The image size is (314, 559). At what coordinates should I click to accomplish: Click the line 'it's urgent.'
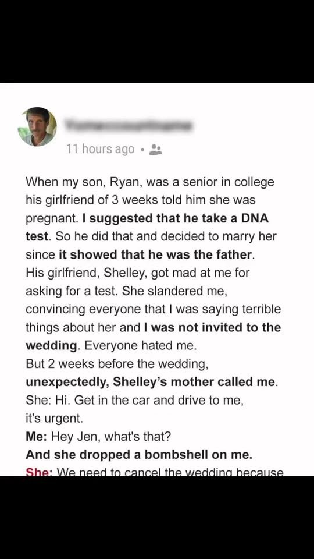tap(54, 419)
